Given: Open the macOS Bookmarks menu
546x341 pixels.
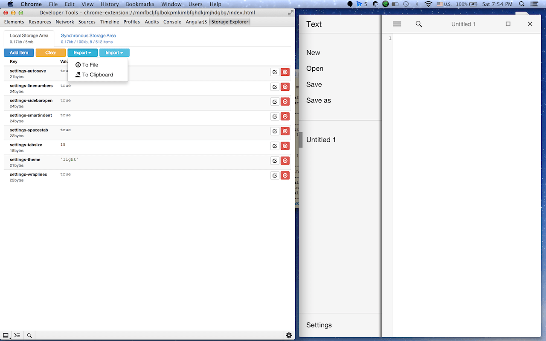Looking at the screenshot, I should pos(140,4).
